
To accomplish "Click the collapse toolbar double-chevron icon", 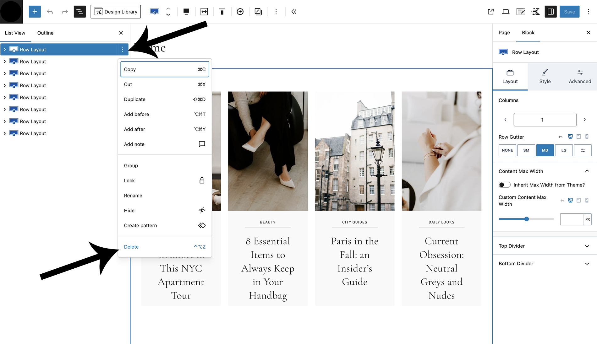I will (x=294, y=12).
